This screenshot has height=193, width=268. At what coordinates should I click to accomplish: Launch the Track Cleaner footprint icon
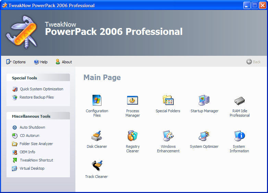[x=97, y=166]
